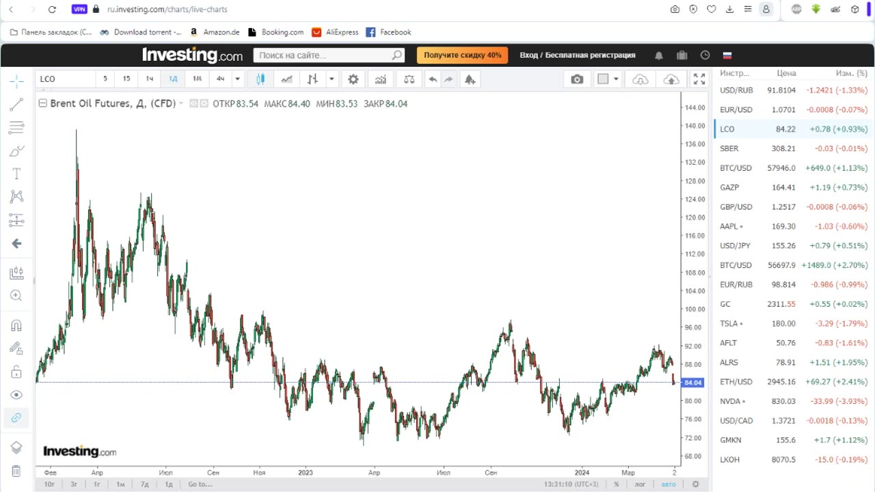
Task: Toggle fullscreen chart mode
Action: 699,79
